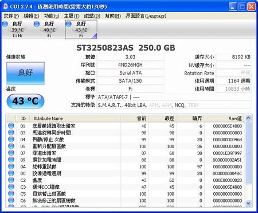Select the C: H: drive tab at 39 °C
The height and width of the screenshot is (213, 258).
[18, 29]
